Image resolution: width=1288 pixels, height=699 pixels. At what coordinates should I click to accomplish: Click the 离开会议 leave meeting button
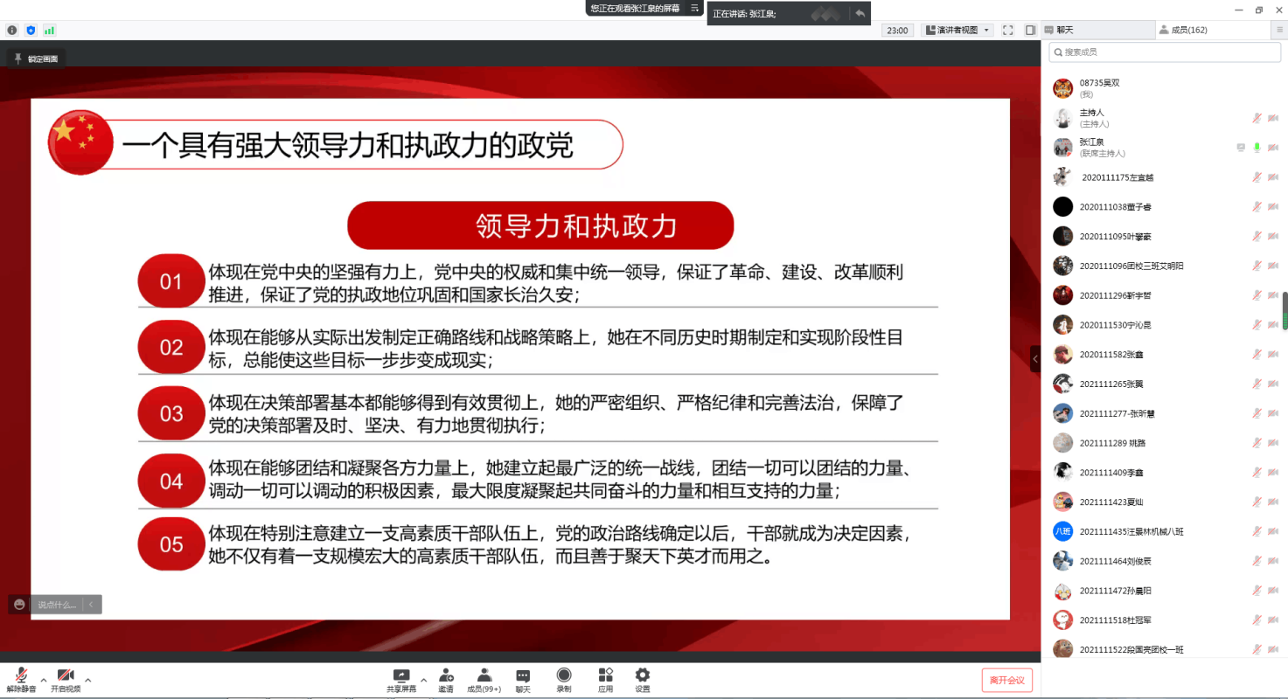[x=1007, y=680]
